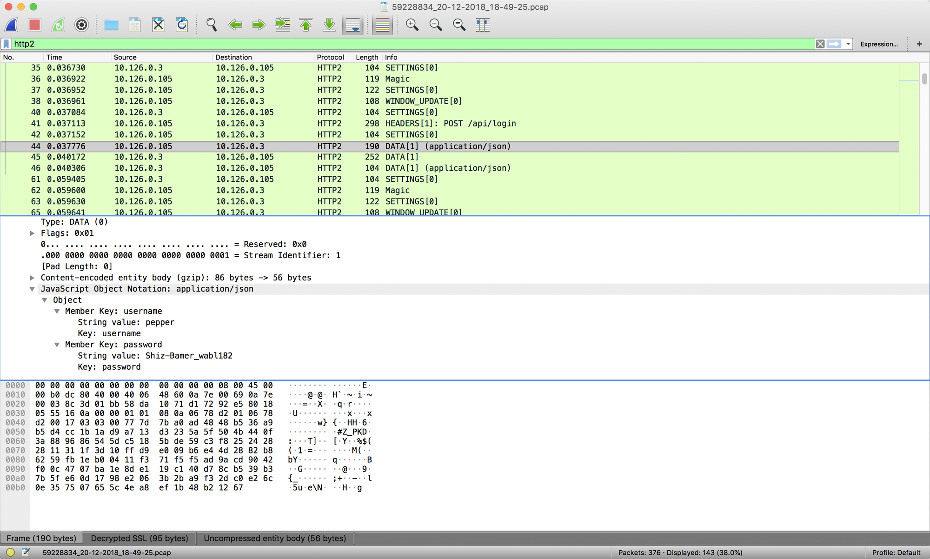Image resolution: width=930 pixels, height=559 pixels.
Task: Expand Content-encoded entity body row
Action: click(32, 278)
